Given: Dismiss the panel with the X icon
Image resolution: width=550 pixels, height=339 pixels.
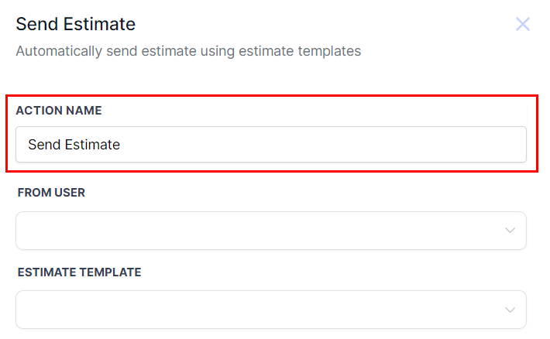Looking at the screenshot, I should (x=523, y=24).
